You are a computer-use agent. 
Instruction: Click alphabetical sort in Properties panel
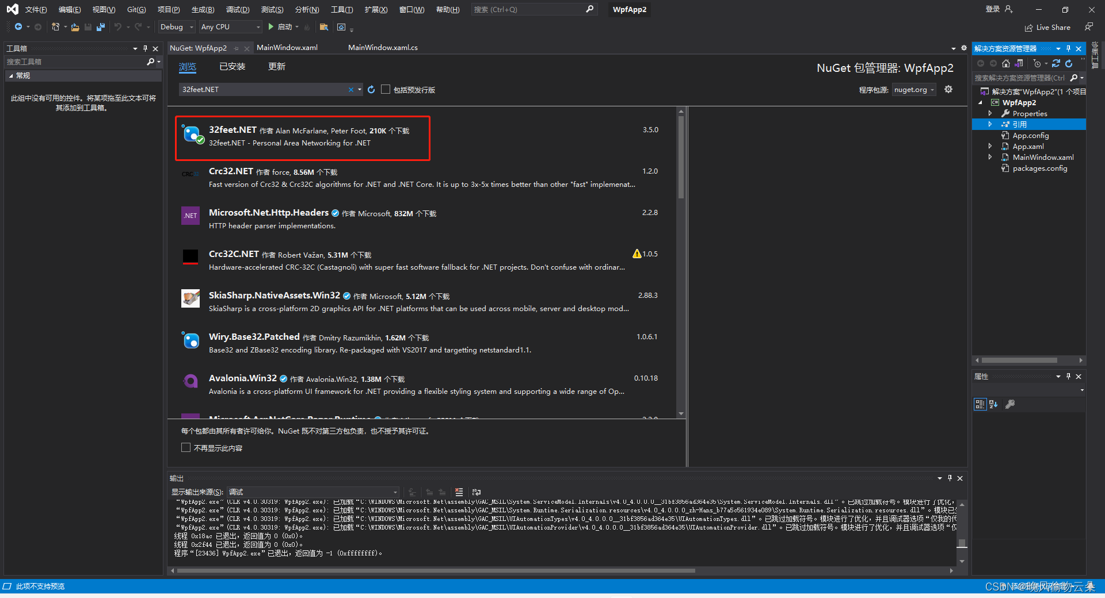pyautogui.click(x=993, y=404)
